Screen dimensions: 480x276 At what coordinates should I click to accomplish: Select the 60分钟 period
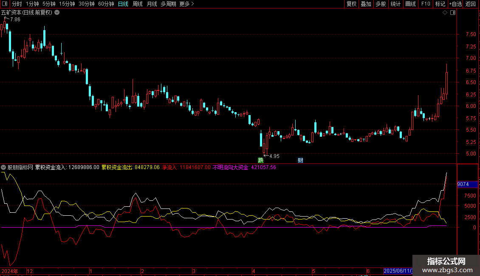click(106, 4)
